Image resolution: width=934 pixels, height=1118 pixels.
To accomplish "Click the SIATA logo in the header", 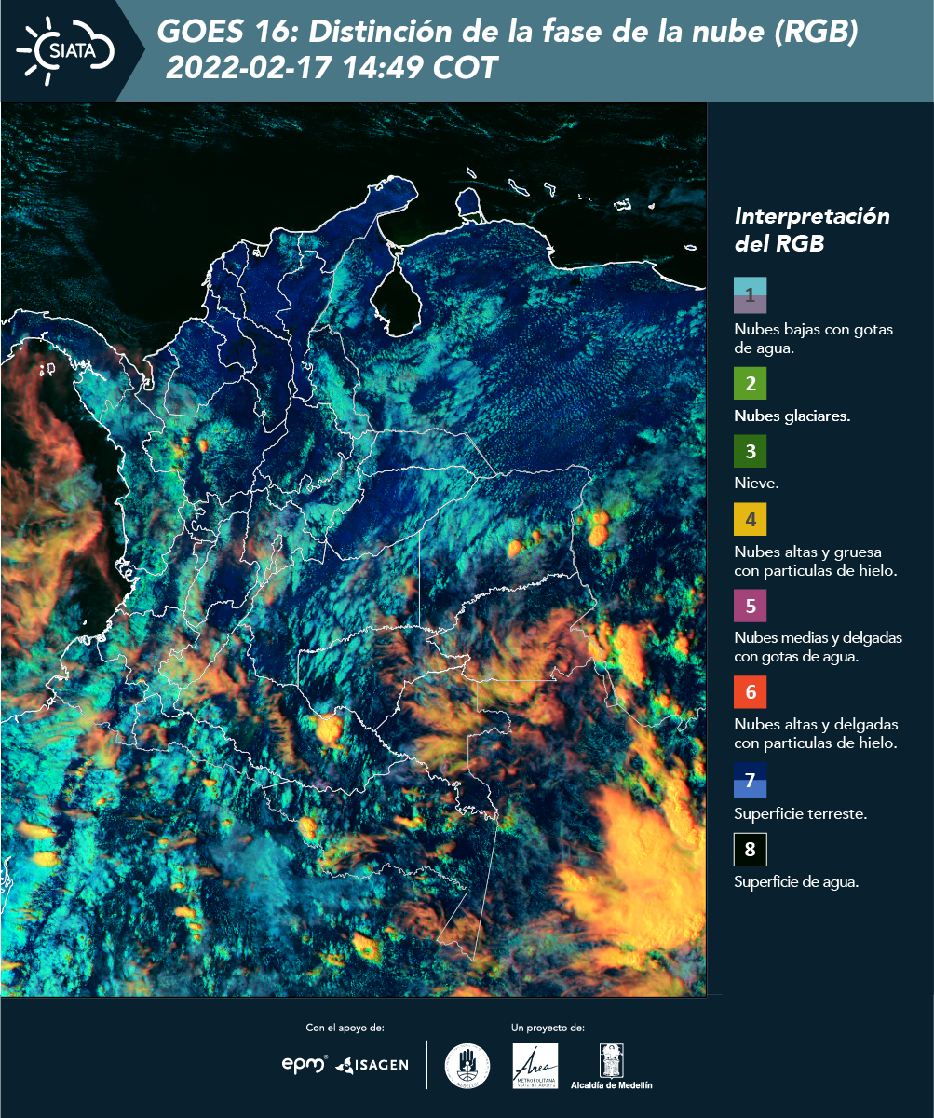I will 65,50.
